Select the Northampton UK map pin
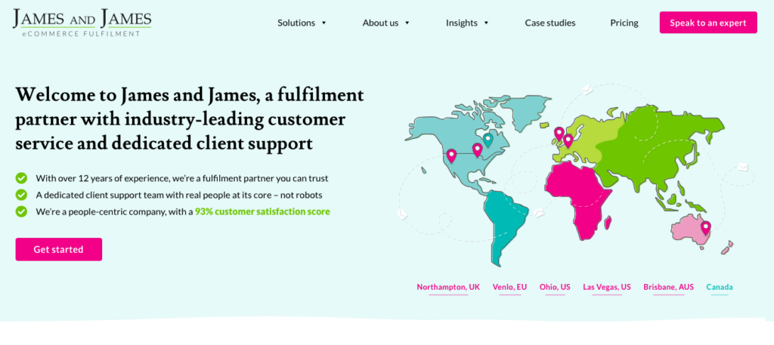The height and width of the screenshot is (345, 774). tap(559, 134)
